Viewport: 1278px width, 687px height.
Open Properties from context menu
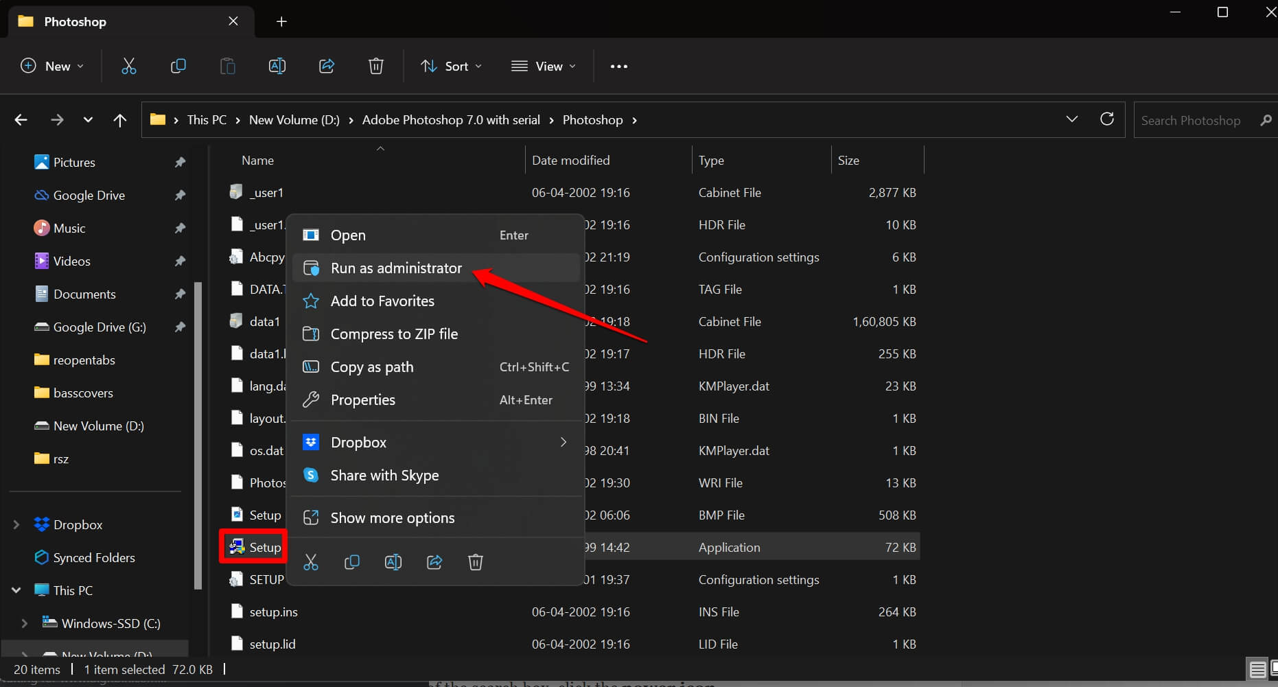[437, 400]
